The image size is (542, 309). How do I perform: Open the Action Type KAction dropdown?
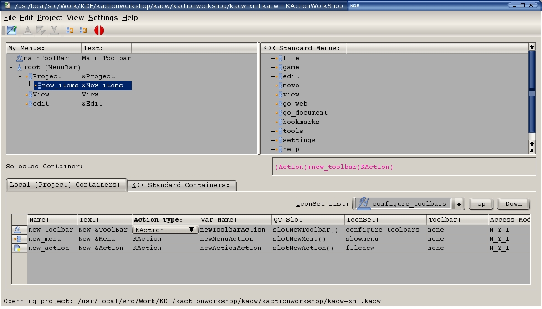191,230
